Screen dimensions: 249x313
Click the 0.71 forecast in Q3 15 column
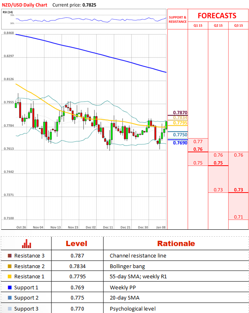tap(239, 217)
